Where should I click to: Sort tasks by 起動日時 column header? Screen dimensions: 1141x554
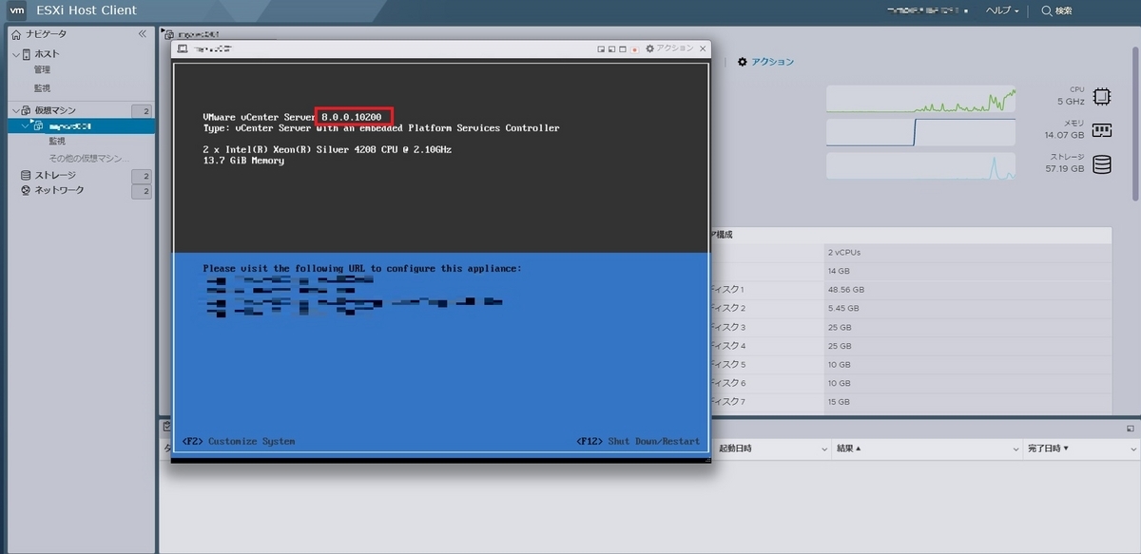(x=736, y=449)
